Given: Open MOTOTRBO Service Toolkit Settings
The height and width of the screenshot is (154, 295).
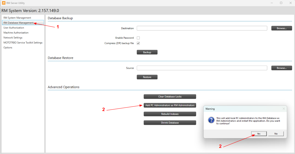Looking at the screenshot, I should (x=23, y=42).
